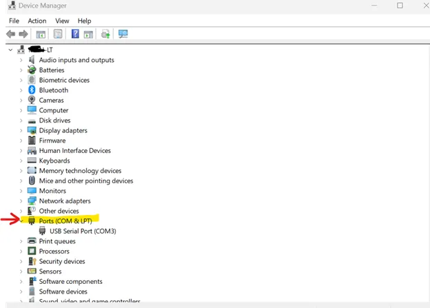The width and height of the screenshot is (430, 308).
Task: Expand the Biometric devices chevron
Action: 21,80
